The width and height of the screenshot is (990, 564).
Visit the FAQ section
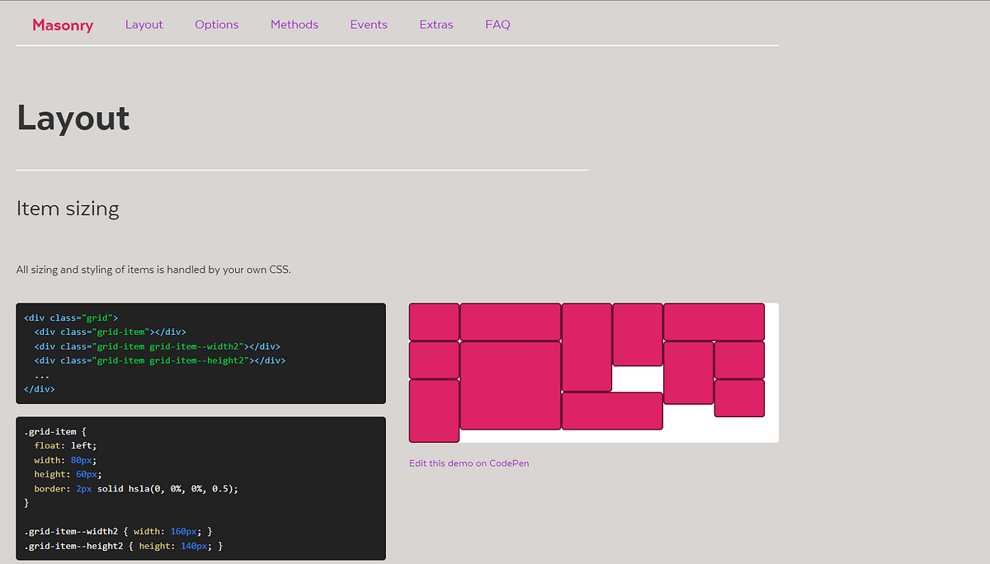(497, 25)
